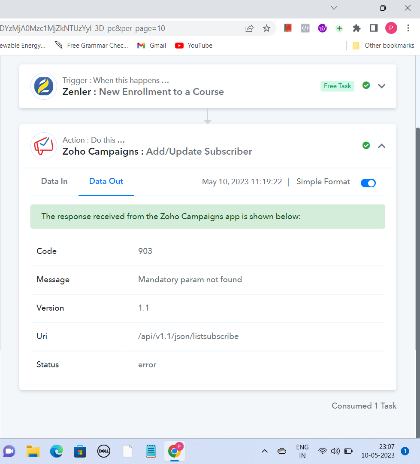Open the blank document app in the taskbar
Screen dimensions: 420x464
(x=127, y=451)
